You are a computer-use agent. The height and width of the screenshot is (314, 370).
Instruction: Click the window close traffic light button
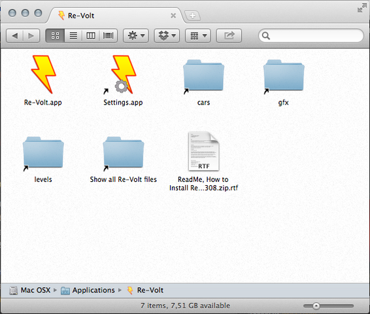click(12, 13)
